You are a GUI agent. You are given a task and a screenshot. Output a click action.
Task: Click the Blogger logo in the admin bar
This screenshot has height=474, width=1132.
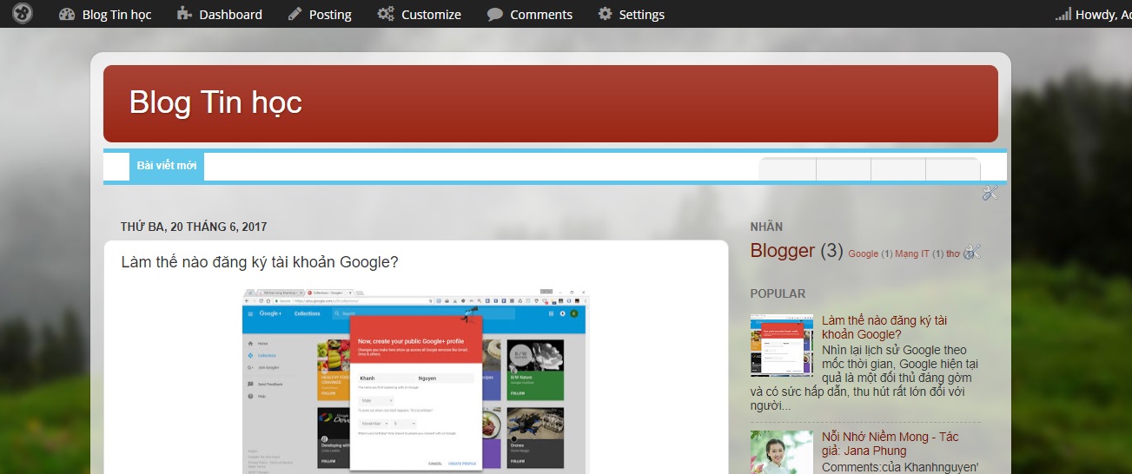pos(23,14)
